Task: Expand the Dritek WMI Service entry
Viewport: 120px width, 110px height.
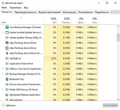Action: tap(3, 89)
